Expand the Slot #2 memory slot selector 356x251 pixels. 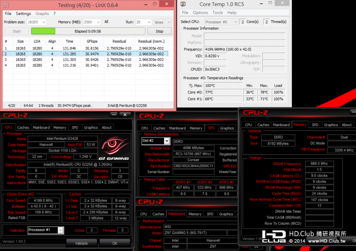[x=166, y=141]
